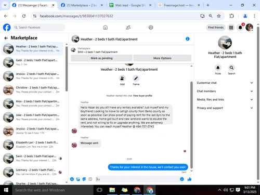Open Chrome profile icon

click(245, 16)
